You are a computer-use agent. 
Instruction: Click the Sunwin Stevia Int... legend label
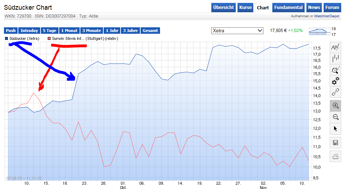coord(85,38)
